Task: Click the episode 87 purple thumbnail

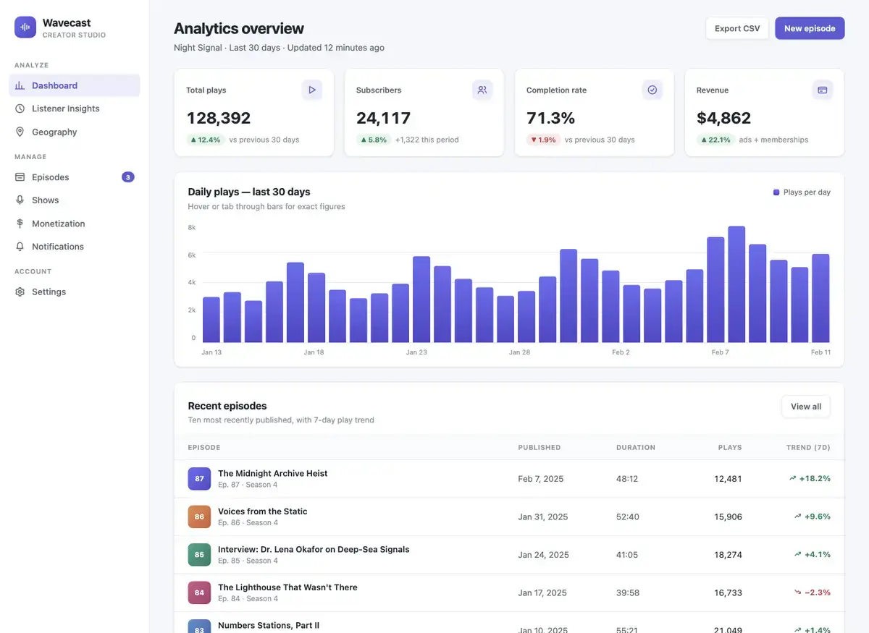Action: point(199,479)
